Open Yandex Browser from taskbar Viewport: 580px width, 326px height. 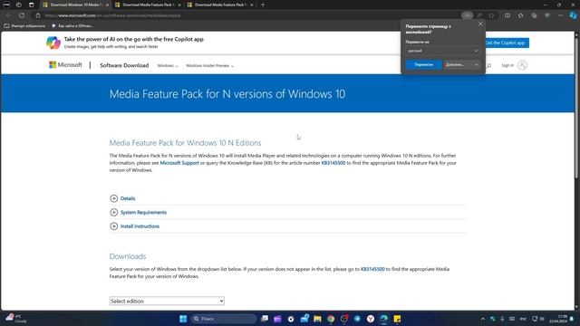click(x=371, y=319)
